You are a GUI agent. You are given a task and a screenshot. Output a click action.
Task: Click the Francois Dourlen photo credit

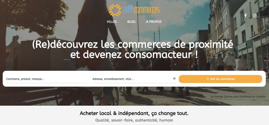coord(238,97)
